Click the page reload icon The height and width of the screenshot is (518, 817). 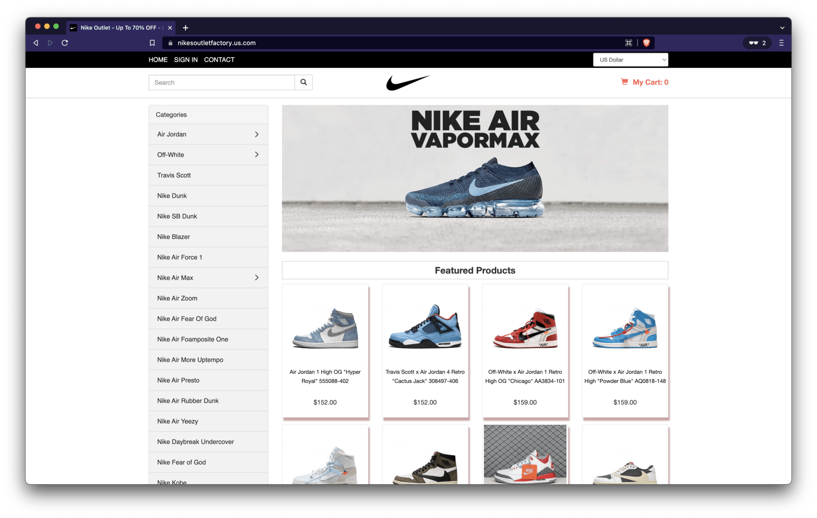click(x=65, y=43)
